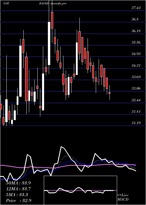This screenshot has height=205, width=146.
Task: Click the 31.19 price axis label
Action: pos(136,123)
